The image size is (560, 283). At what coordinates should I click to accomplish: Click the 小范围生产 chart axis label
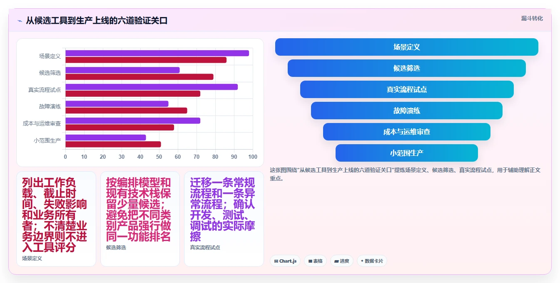coord(47,140)
